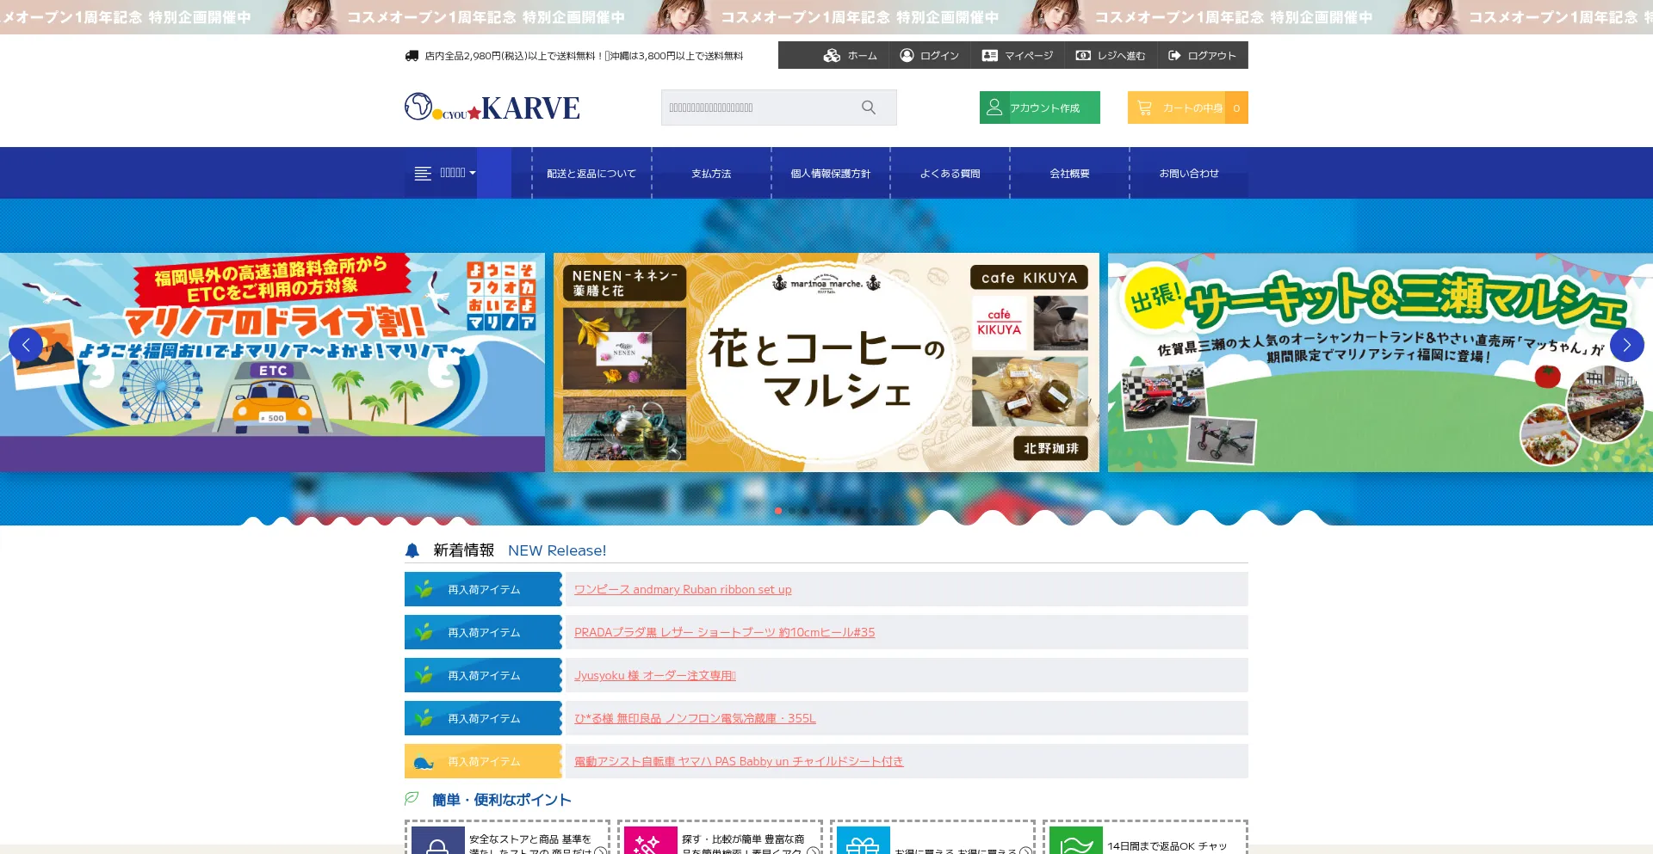Click the magnifying glass search icon
1653x854 pixels.
(868, 108)
